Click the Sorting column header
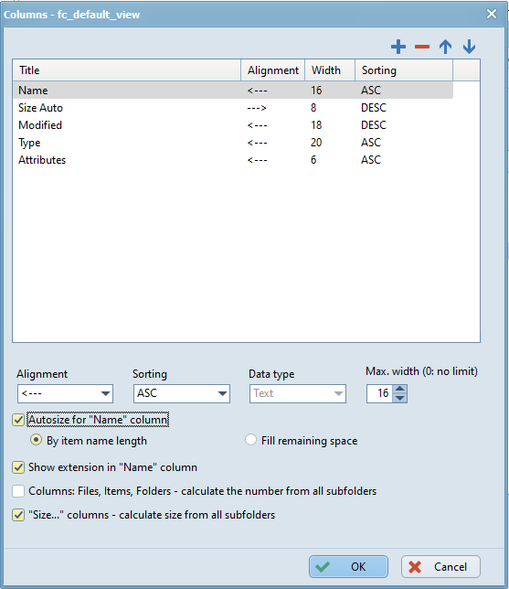509x589 pixels. [x=404, y=70]
